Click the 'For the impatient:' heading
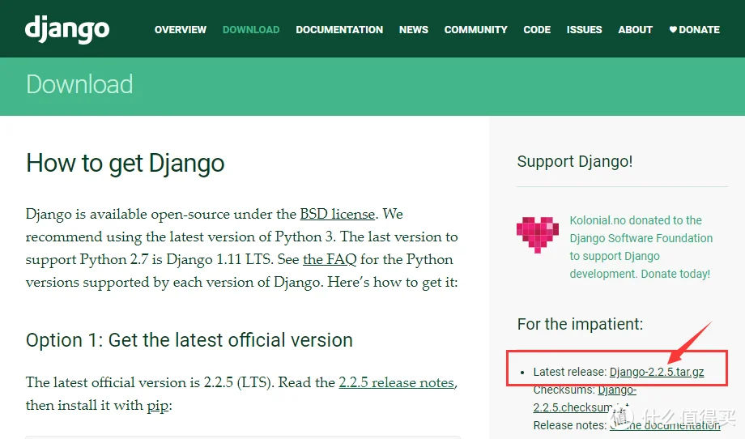Viewport: 745px width, 439px height. 580,324
